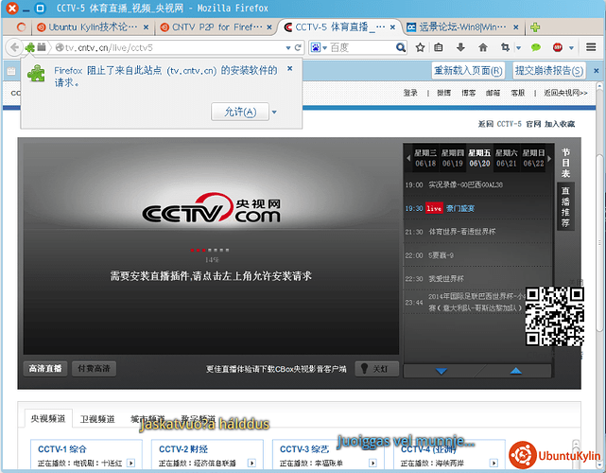The image size is (606, 473).
Task: Click the 客服 link
Action: 517,93
